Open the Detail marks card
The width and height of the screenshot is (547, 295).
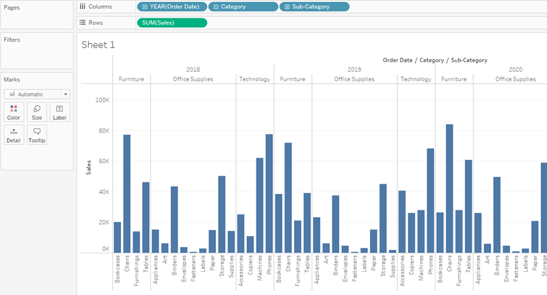click(x=14, y=135)
